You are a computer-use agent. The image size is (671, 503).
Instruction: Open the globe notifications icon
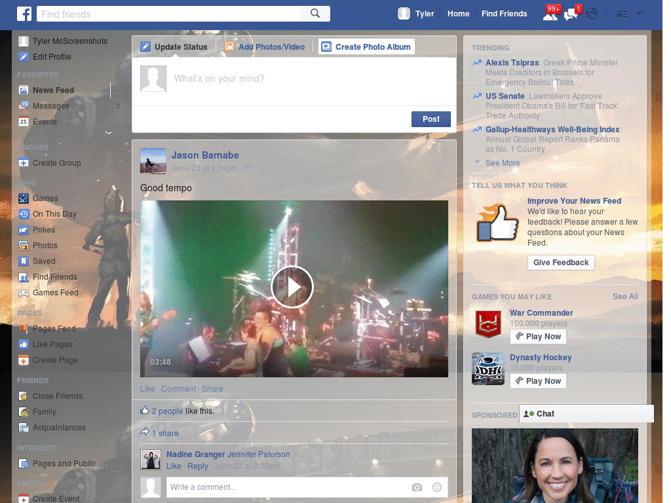click(592, 14)
